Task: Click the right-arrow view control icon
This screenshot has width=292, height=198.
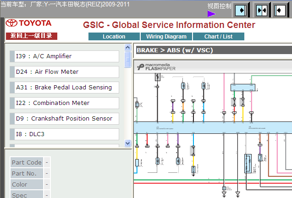Action: [x=241, y=10]
